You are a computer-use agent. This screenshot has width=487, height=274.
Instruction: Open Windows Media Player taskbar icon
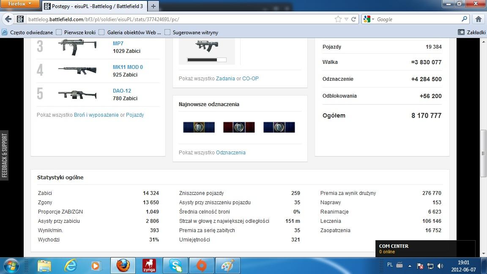(96, 266)
